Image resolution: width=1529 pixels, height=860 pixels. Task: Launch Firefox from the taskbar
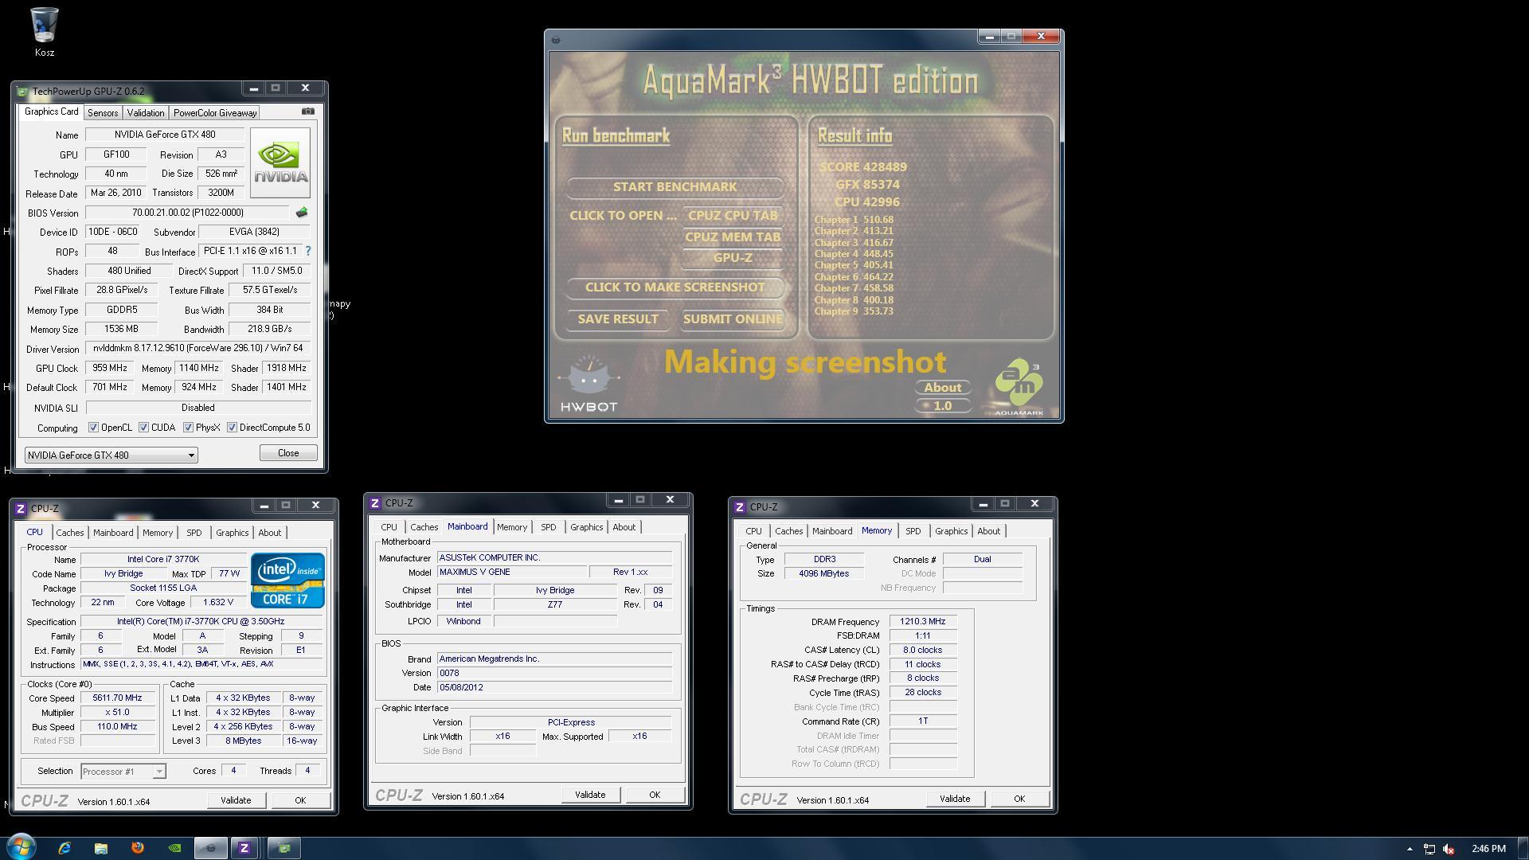click(x=138, y=848)
